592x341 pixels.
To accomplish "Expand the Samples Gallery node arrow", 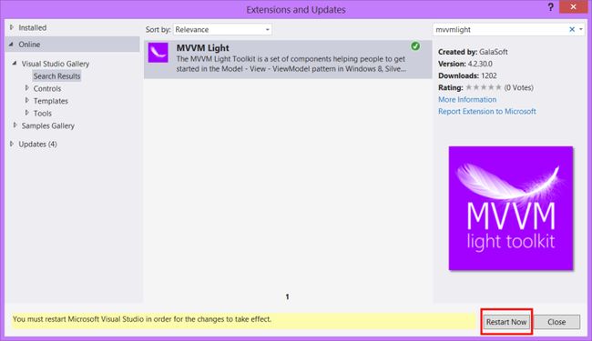I will (x=15, y=125).
